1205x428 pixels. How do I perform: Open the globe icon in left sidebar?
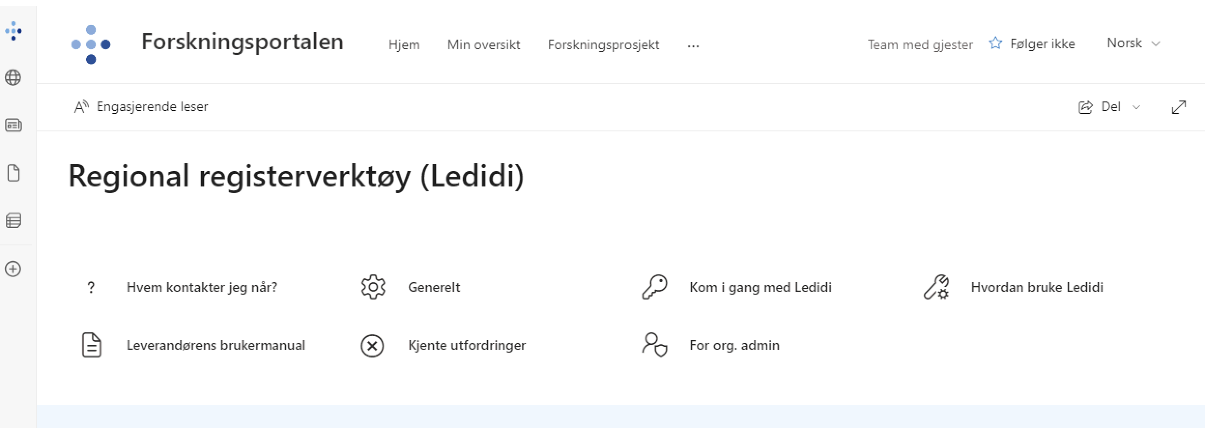click(x=13, y=77)
